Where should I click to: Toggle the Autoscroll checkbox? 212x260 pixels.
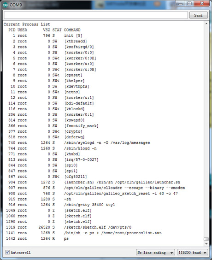(7, 252)
